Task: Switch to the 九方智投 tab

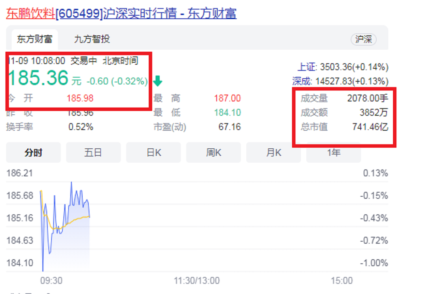Action: 92,39
